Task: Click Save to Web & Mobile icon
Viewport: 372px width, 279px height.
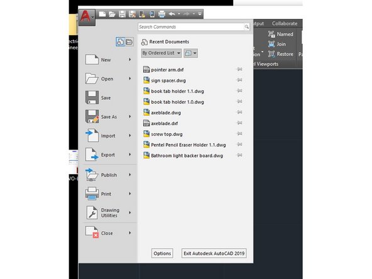Action: point(152,14)
